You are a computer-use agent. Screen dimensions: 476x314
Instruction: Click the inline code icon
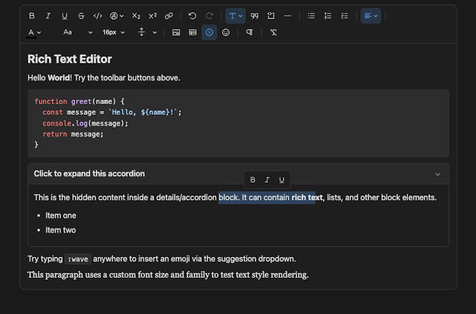(x=98, y=16)
